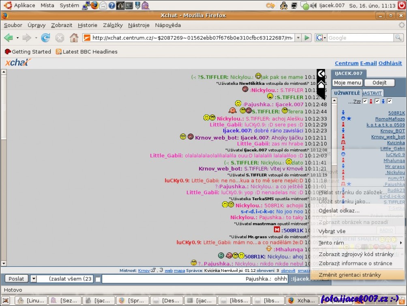Screen dimensions: 407x306
Task: Click the green Go arrow beside address bar
Action: click(307, 38)
